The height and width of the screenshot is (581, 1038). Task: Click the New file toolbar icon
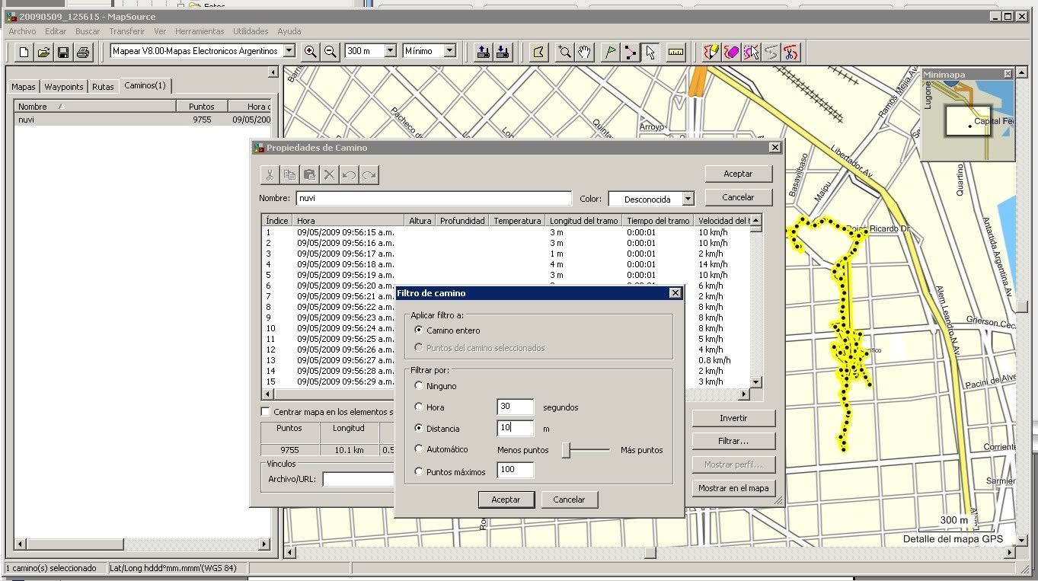click(x=24, y=52)
